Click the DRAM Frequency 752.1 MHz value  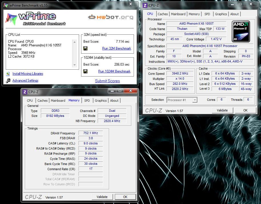[x=91, y=133]
